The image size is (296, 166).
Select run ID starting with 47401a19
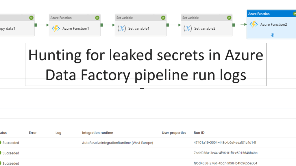click(225, 143)
